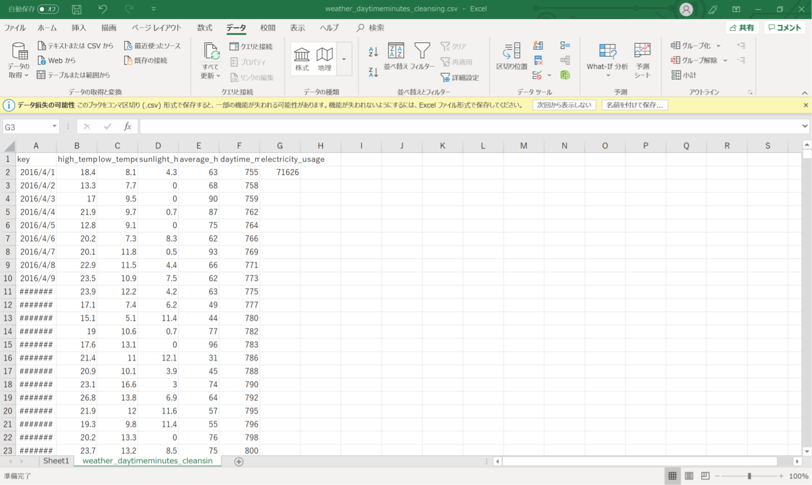The height and width of the screenshot is (485, 812).
Task: Sort descending Z to A
Action: (x=373, y=72)
